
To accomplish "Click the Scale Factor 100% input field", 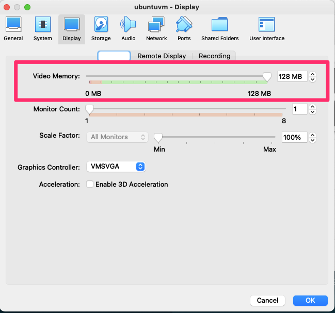I will (294, 137).
